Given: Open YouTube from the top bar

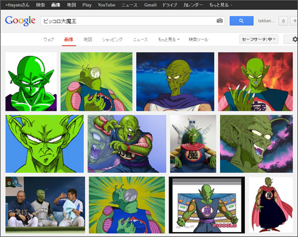Looking at the screenshot, I should click(106, 5).
